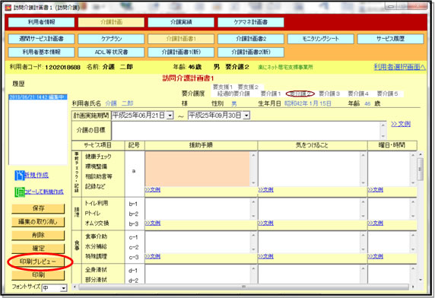Image resolution: width=435 pixels, height=298 pixels.
Task: Open the 利用者情報 tab
Action: (41, 22)
